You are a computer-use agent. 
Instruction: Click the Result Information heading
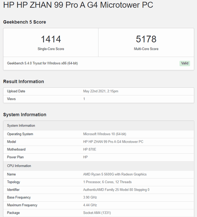[24, 81]
